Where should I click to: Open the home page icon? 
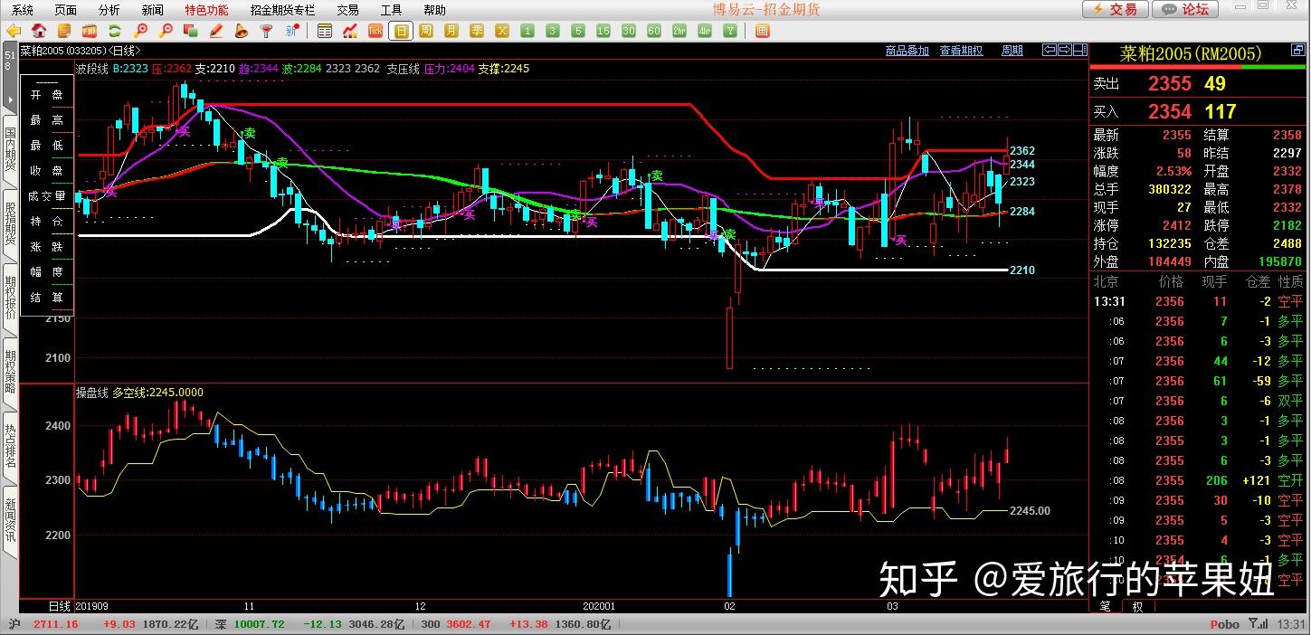[x=39, y=31]
